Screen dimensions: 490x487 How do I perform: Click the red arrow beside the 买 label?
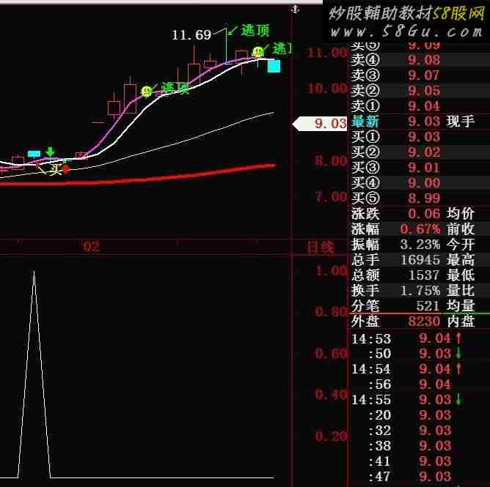click(x=66, y=169)
